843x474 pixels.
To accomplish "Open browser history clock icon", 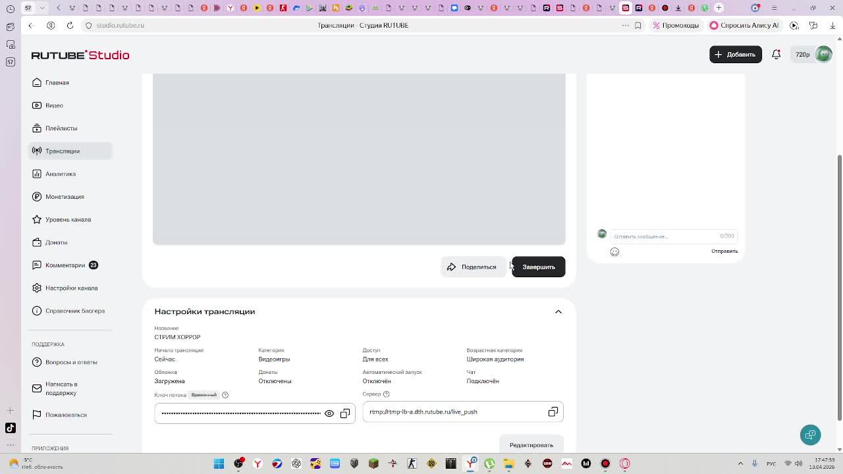I will tap(11, 8).
